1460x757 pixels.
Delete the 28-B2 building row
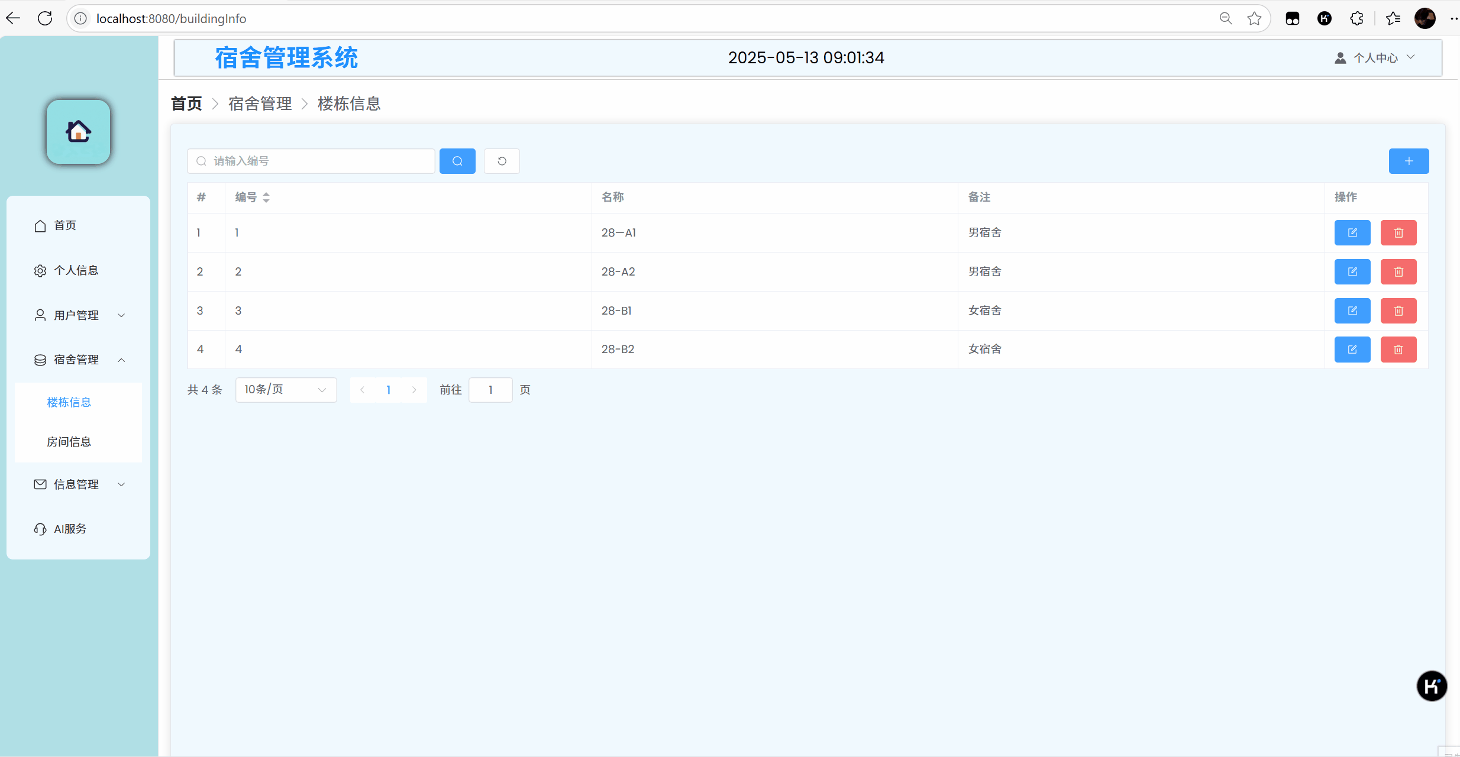pyautogui.click(x=1398, y=350)
